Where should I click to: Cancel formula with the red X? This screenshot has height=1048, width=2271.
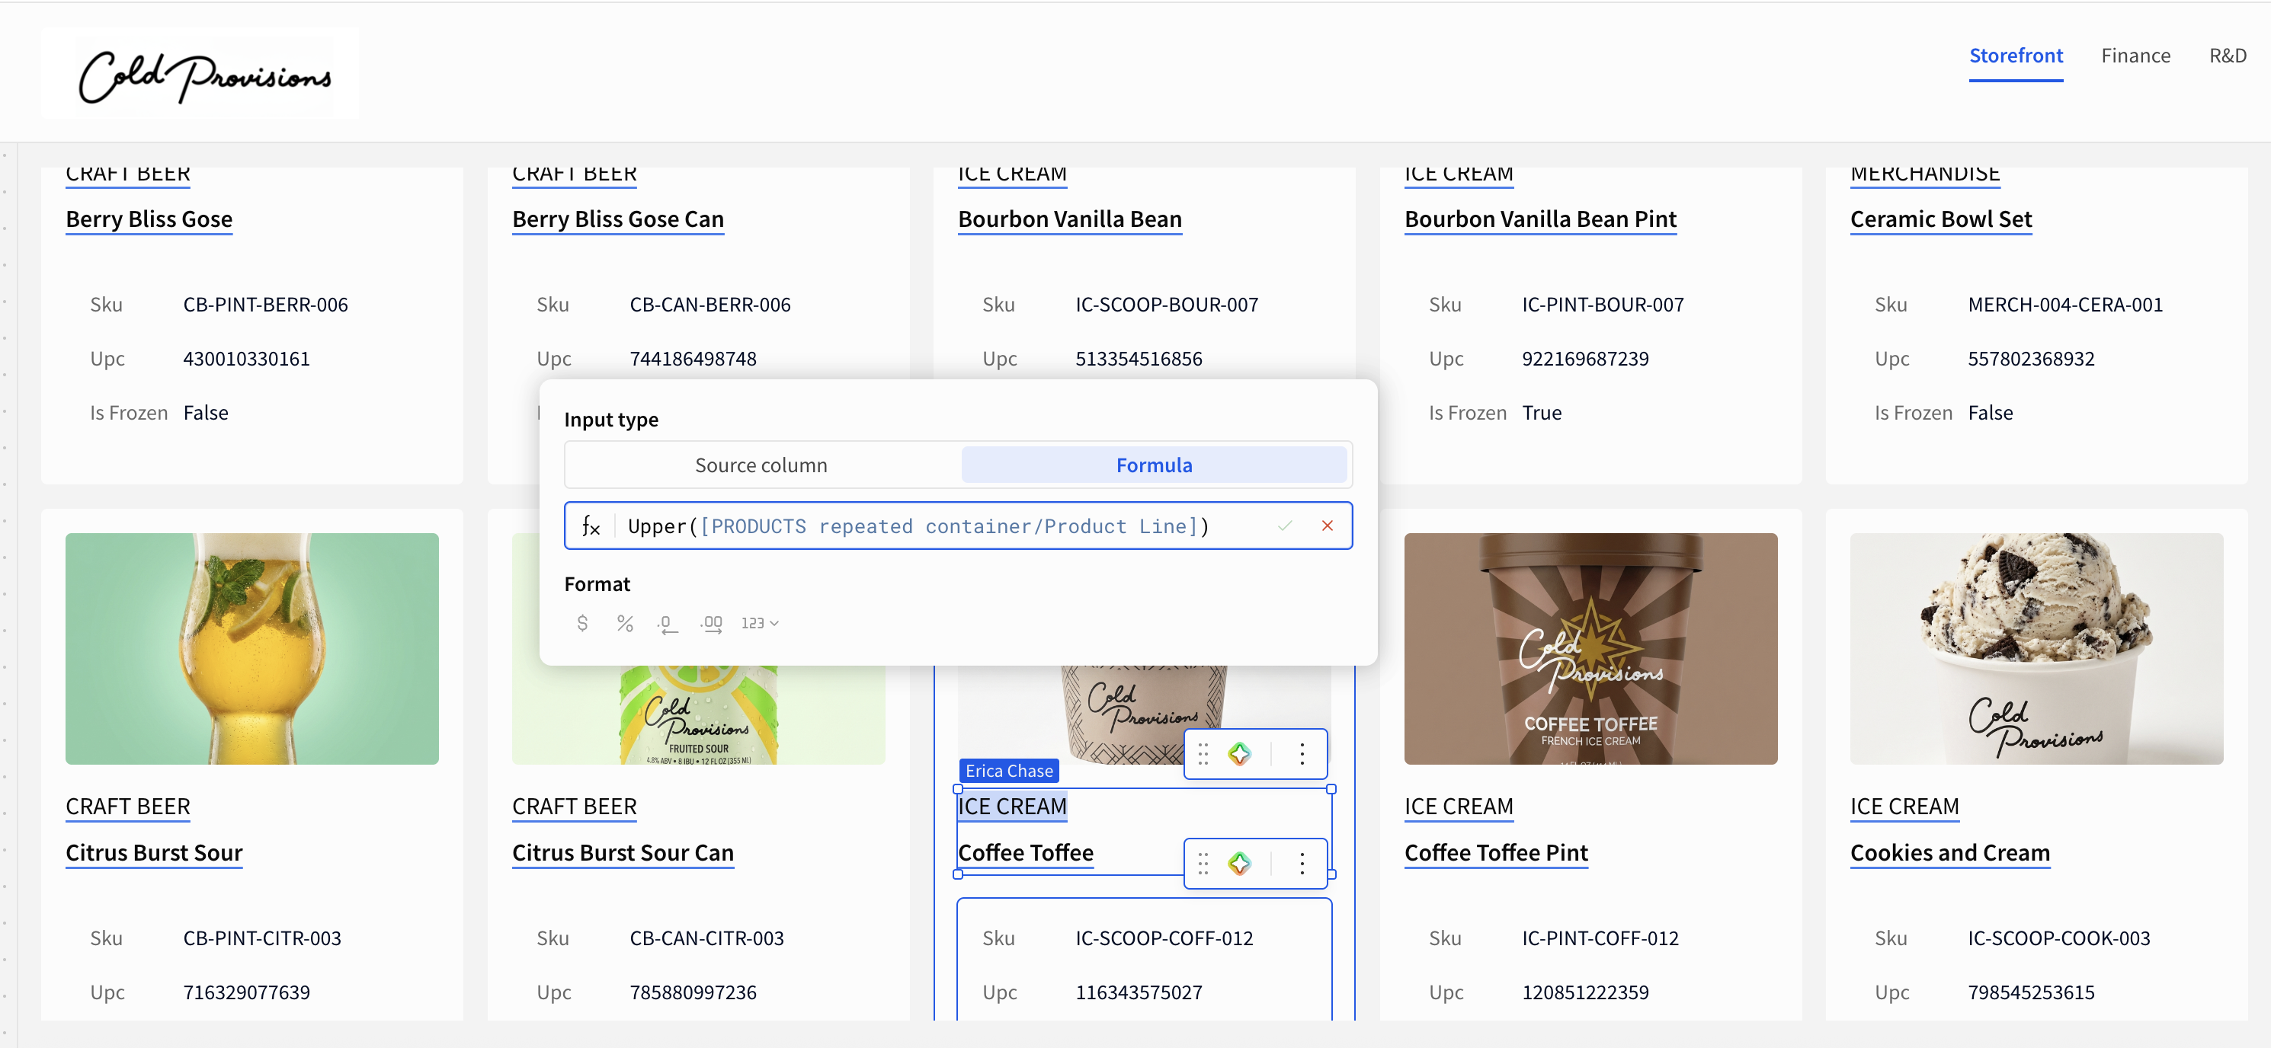(x=1327, y=526)
